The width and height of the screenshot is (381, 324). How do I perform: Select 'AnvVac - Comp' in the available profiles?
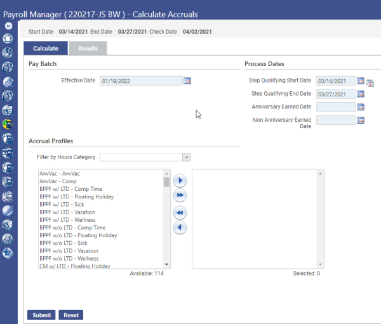58,181
